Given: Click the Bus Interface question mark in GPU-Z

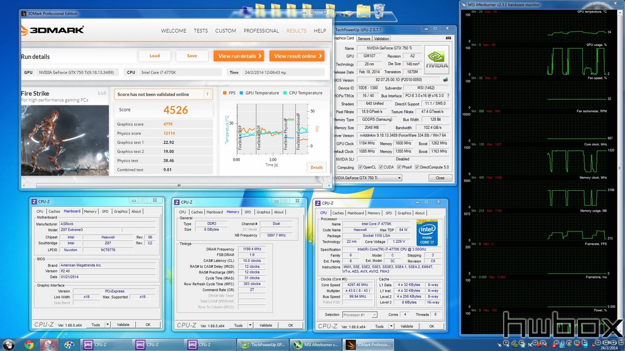Looking at the screenshot, I should [448, 96].
